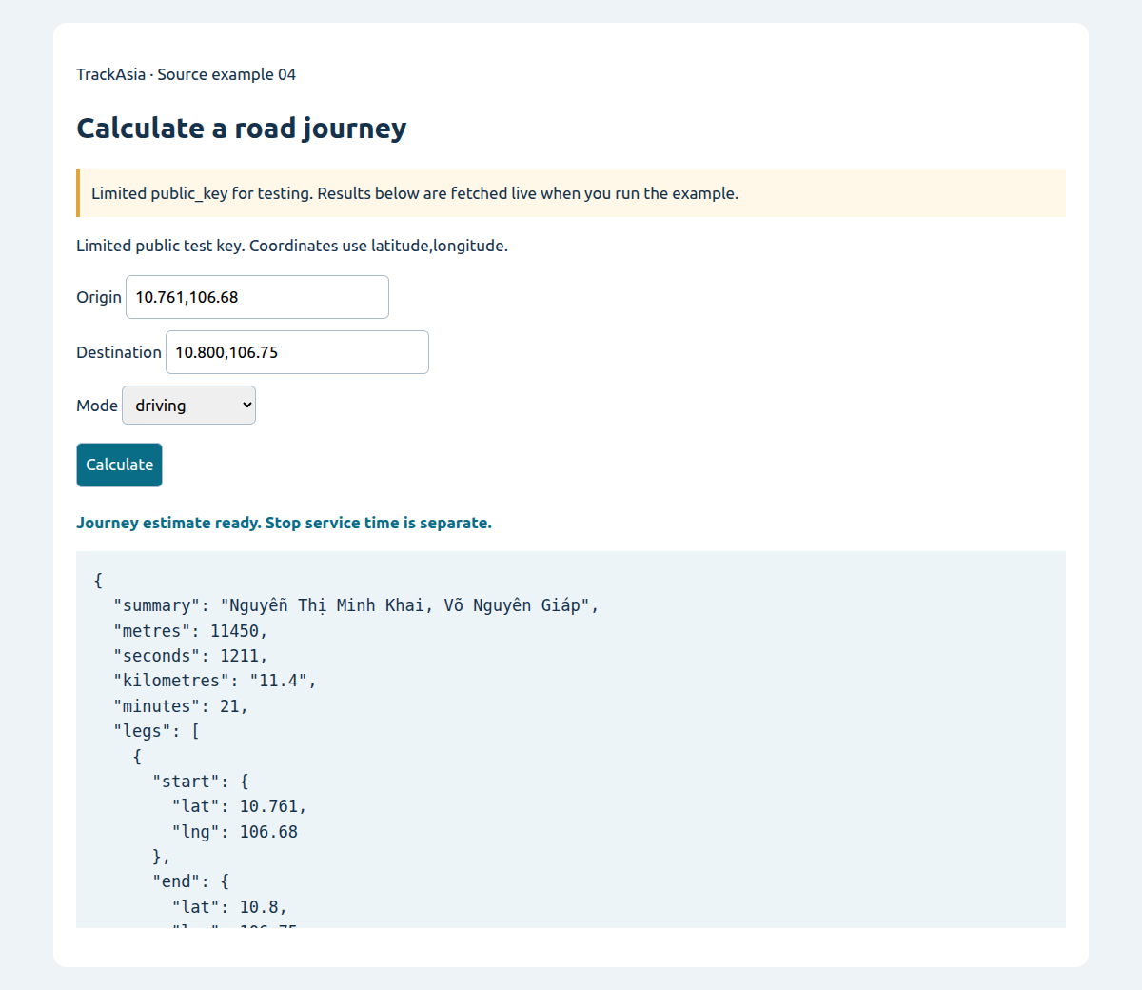Image resolution: width=1142 pixels, height=990 pixels.
Task: Click the "lat": 10.8 line
Action: [229, 907]
